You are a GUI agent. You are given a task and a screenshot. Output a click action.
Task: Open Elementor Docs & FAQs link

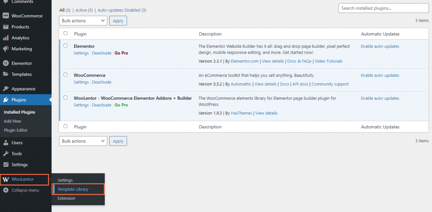[299, 61]
